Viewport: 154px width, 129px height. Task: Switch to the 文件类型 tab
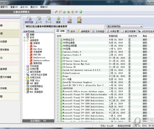point(98,31)
